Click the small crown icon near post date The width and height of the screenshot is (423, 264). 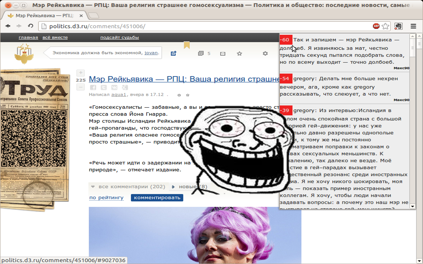pos(179,95)
